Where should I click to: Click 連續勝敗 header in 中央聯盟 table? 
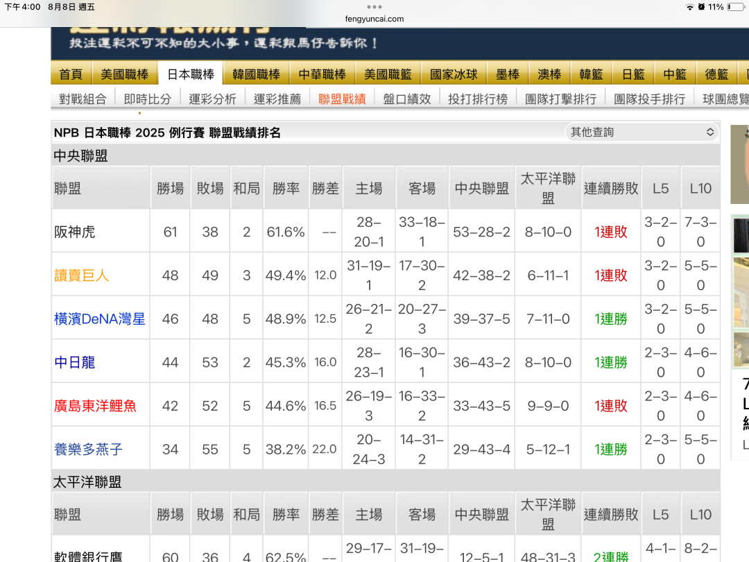click(x=611, y=188)
